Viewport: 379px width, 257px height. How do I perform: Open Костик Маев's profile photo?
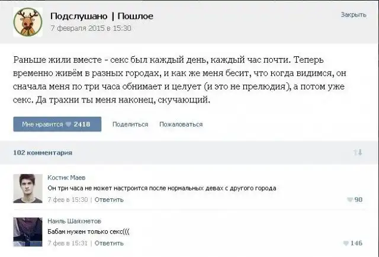[x=27, y=188]
